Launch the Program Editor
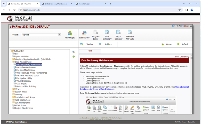Screen dimensions: 201x125 95,32
